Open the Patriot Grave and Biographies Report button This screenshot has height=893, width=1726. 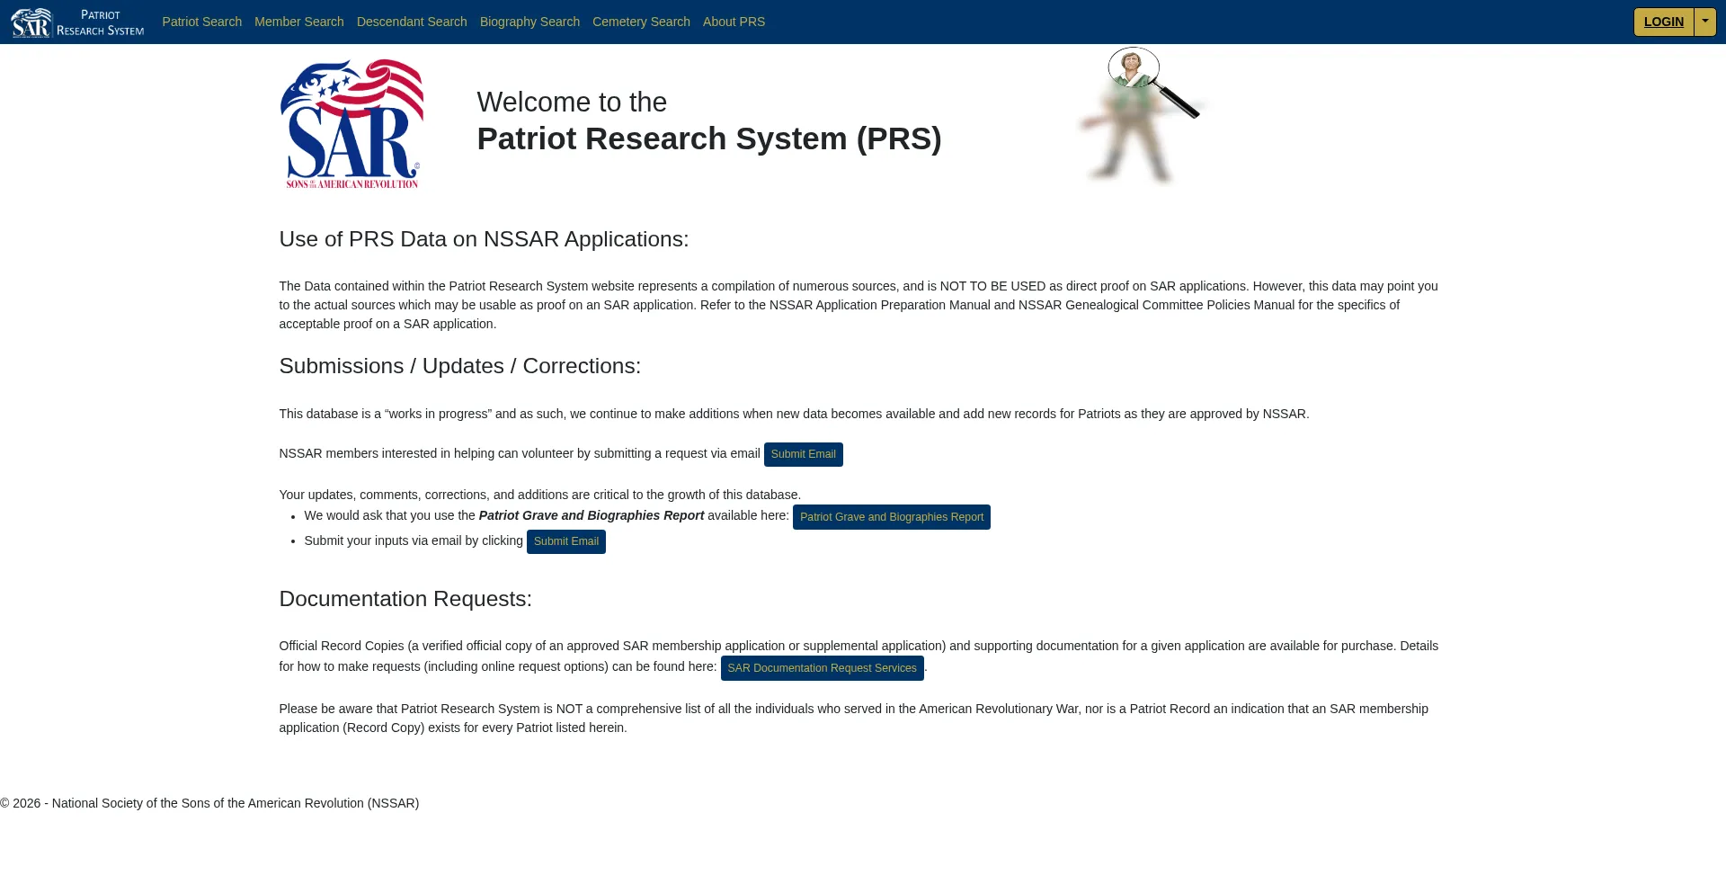click(x=892, y=517)
